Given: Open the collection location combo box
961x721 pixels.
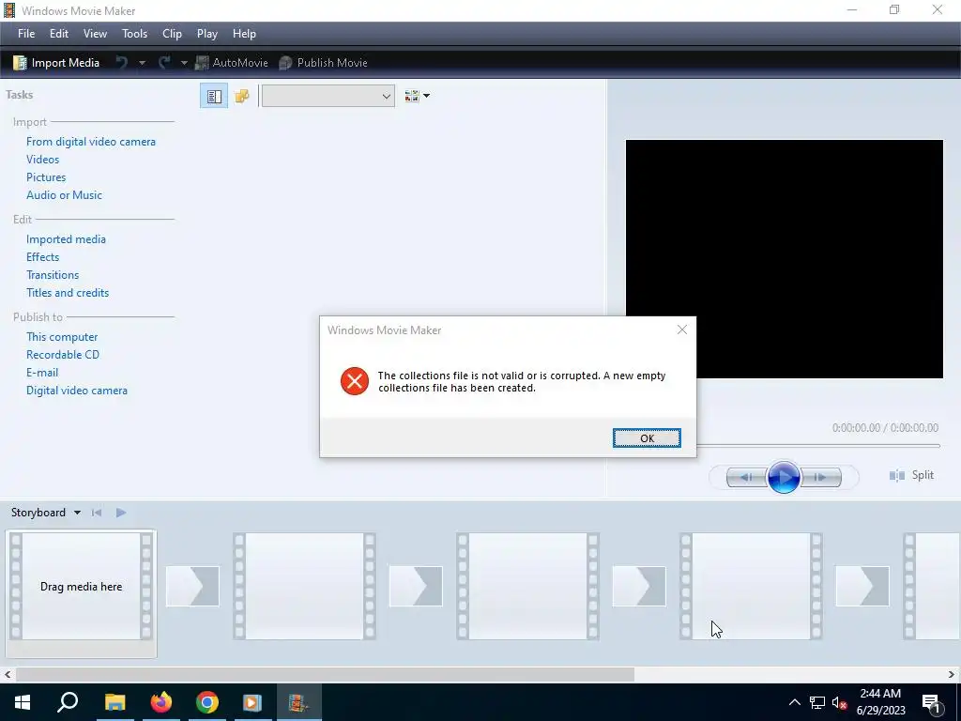Looking at the screenshot, I should [x=328, y=96].
